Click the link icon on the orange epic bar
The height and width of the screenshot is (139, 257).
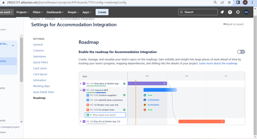point(222,121)
